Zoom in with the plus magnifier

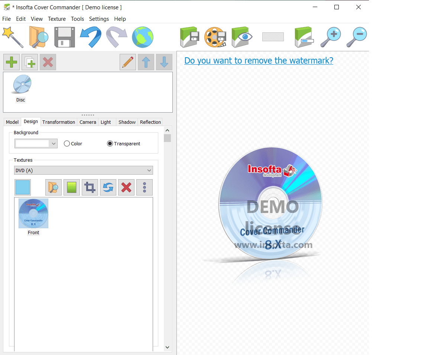331,37
